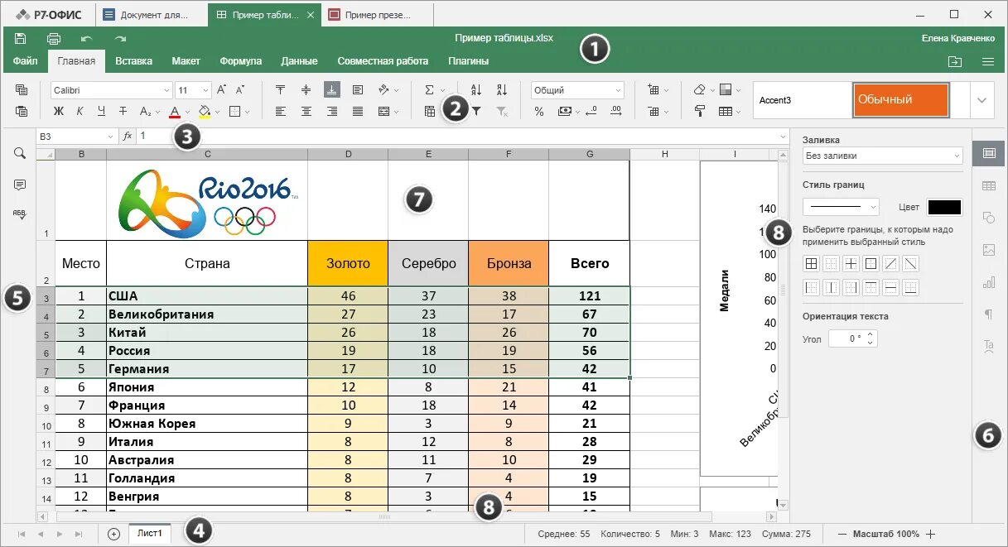The height and width of the screenshot is (547, 1008).
Task: Switch to the Данные tab
Action: tap(299, 61)
